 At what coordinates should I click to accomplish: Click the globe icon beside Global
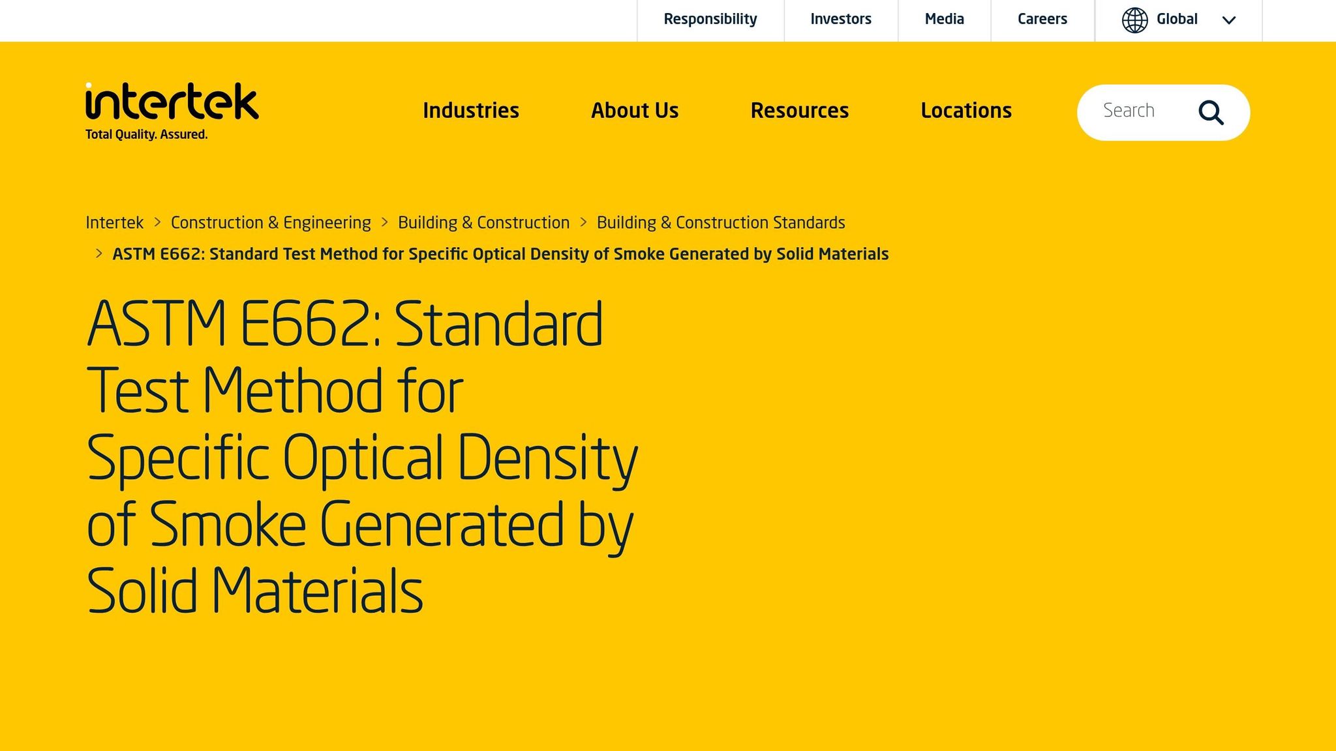pos(1135,20)
